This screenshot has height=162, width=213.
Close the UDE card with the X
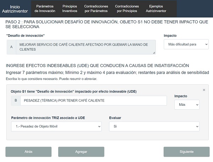pyautogui.click(x=204, y=90)
